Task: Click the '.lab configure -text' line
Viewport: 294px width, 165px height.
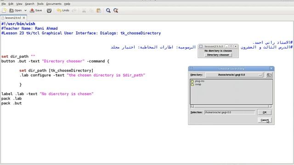Action: 82,75
